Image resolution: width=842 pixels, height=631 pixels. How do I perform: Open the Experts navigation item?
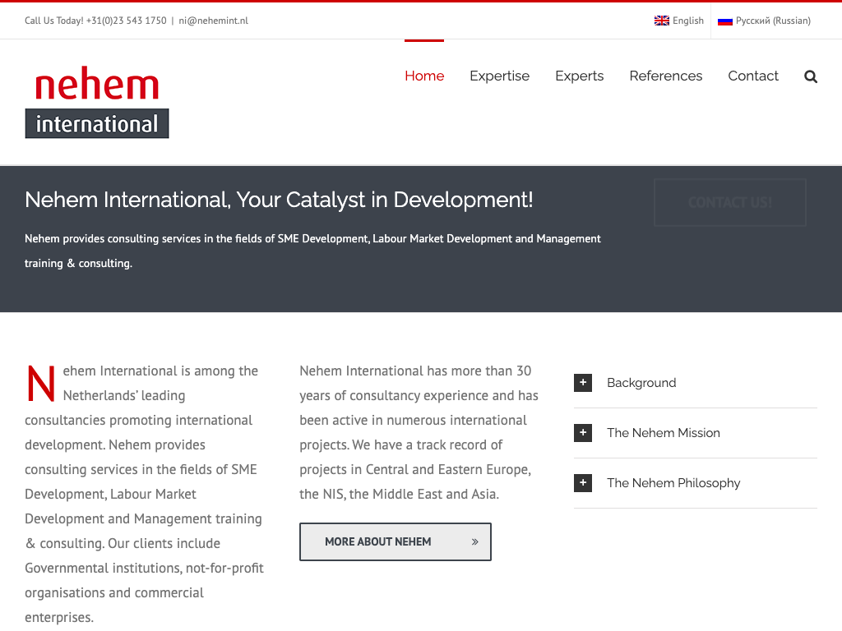579,76
